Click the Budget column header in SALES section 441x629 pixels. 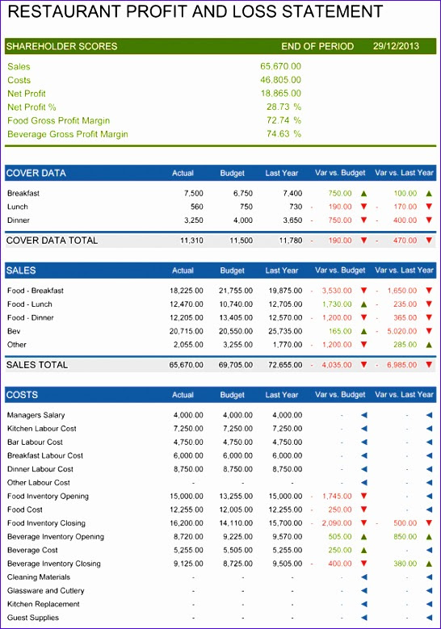(233, 270)
